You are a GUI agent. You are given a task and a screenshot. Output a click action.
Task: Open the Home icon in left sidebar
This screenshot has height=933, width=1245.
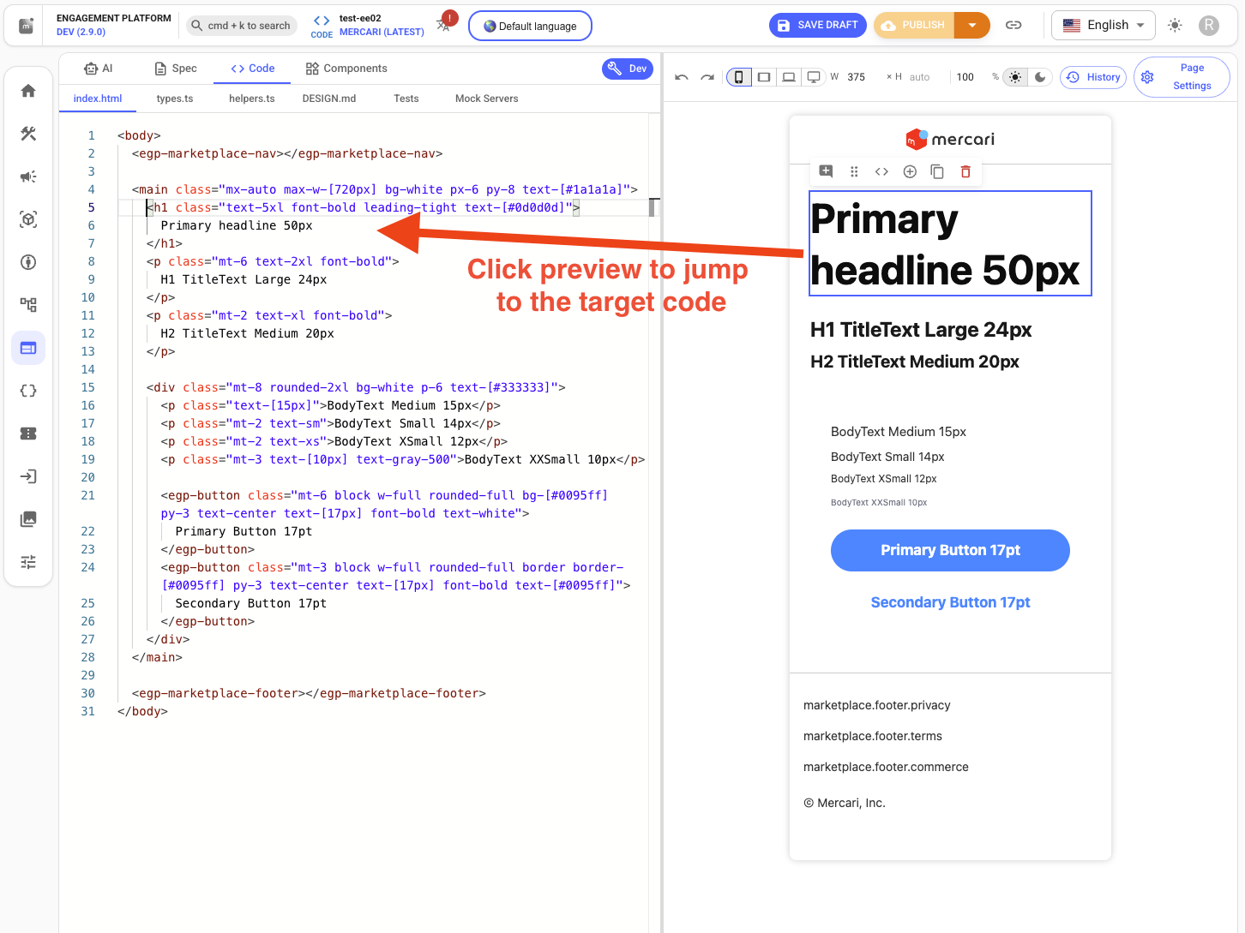(x=28, y=91)
